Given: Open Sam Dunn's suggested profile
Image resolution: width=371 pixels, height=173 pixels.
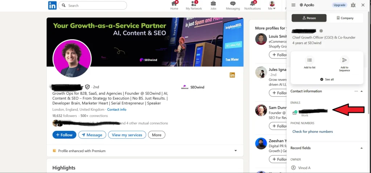Looking at the screenshot, I should coord(278,108).
